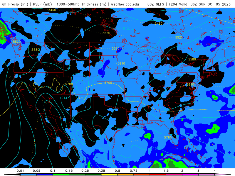Click the '5700' label near Utah-Colorado
The height and width of the screenshot is (176, 235).
click(69, 84)
